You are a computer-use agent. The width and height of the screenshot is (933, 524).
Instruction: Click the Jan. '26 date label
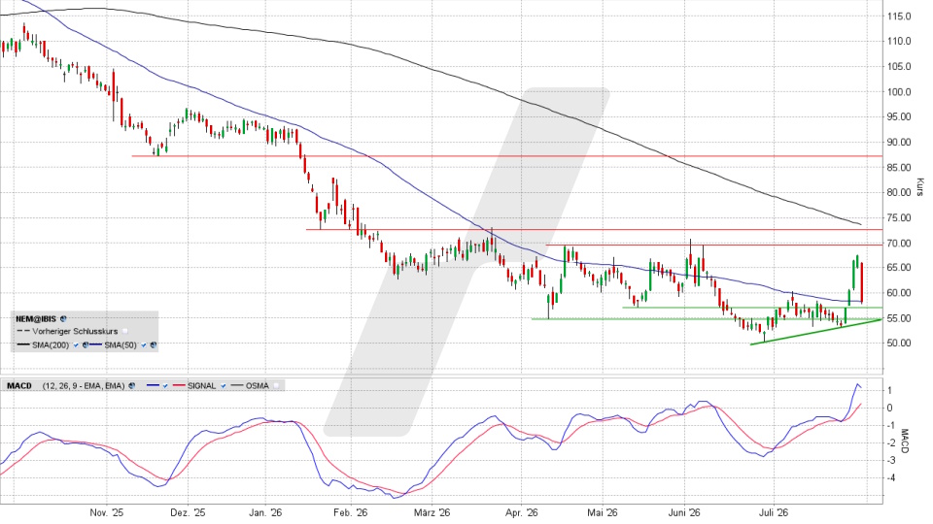[265, 512]
